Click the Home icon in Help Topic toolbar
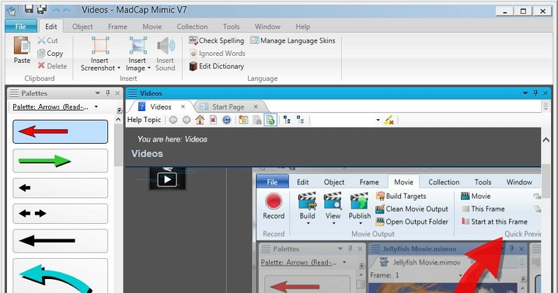The height and width of the screenshot is (293, 558). pyautogui.click(x=200, y=120)
